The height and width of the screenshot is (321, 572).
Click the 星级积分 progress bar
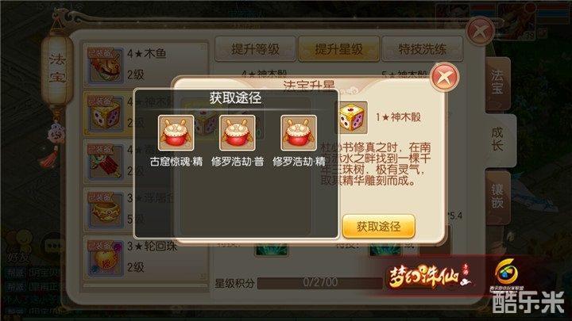(320, 282)
